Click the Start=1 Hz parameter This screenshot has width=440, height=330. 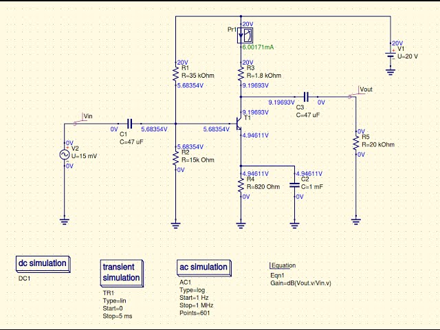click(194, 298)
